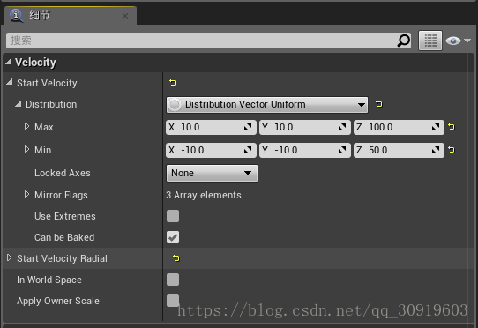Close the 细节 details tab
Screen dimensions: 478x328
click(x=125, y=16)
